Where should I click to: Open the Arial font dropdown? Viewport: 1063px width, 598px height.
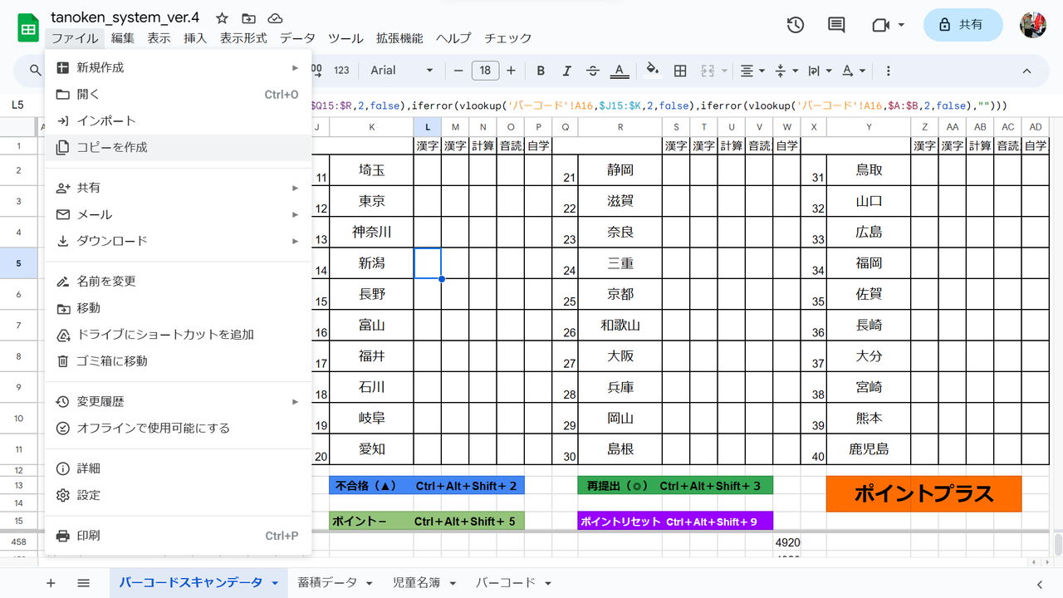tap(402, 71)
